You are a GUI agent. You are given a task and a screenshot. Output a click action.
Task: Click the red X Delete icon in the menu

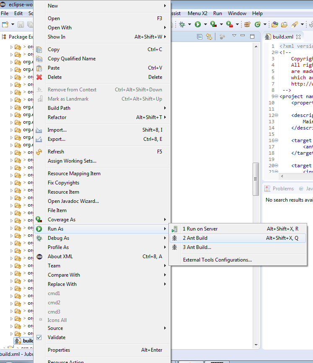[x=39, y=77]
